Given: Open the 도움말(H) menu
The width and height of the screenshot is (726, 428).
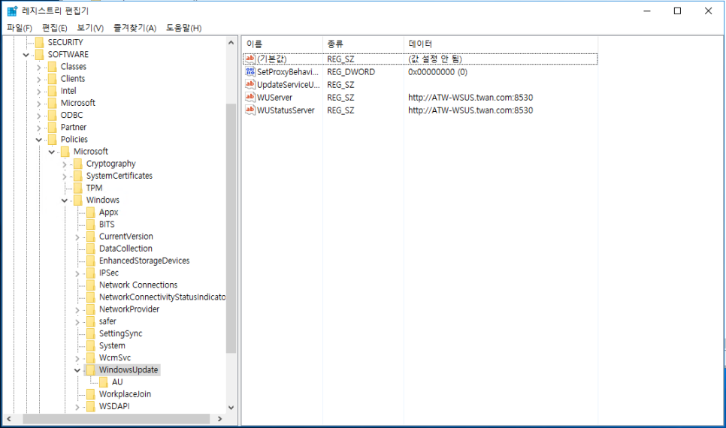Looking at the screenshot, I should click(x=184, y=28).
